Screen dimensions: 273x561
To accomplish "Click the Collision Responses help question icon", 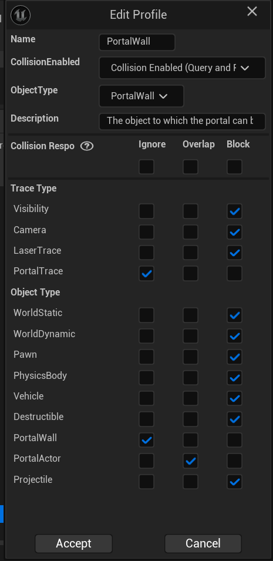I will tap(86, 146).
